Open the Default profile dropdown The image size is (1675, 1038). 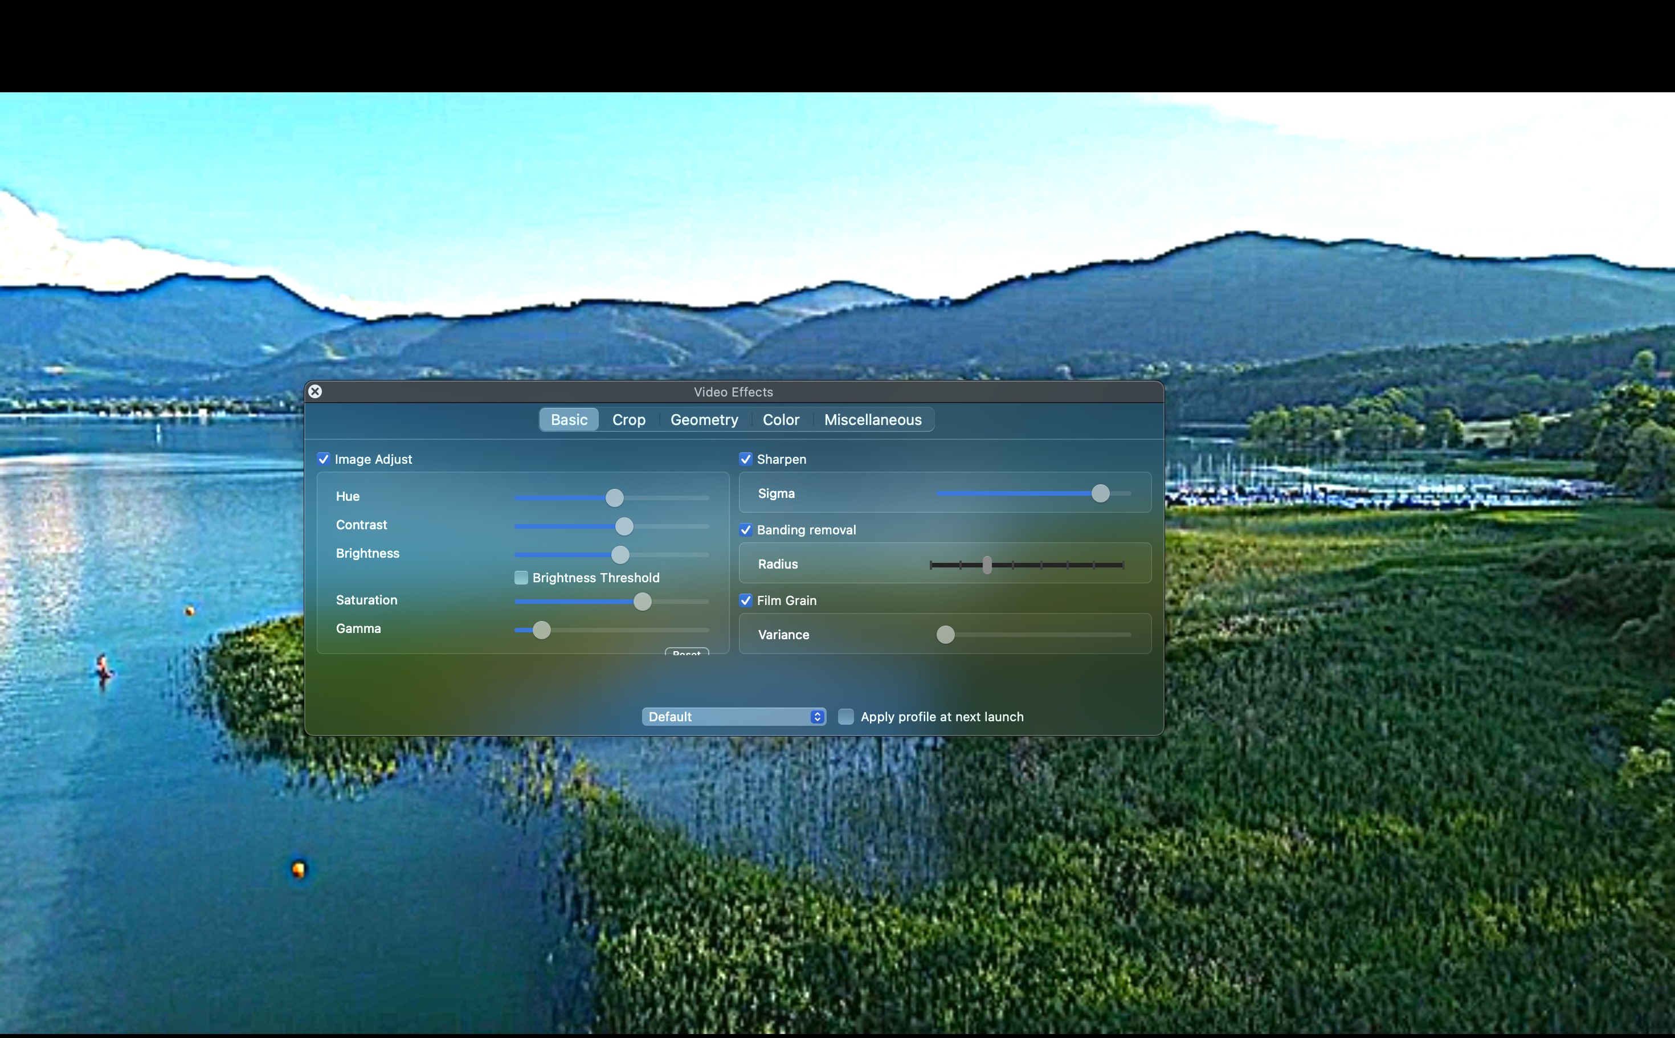733,716
